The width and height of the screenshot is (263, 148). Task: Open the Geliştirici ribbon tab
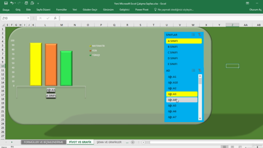pos(124,10)
